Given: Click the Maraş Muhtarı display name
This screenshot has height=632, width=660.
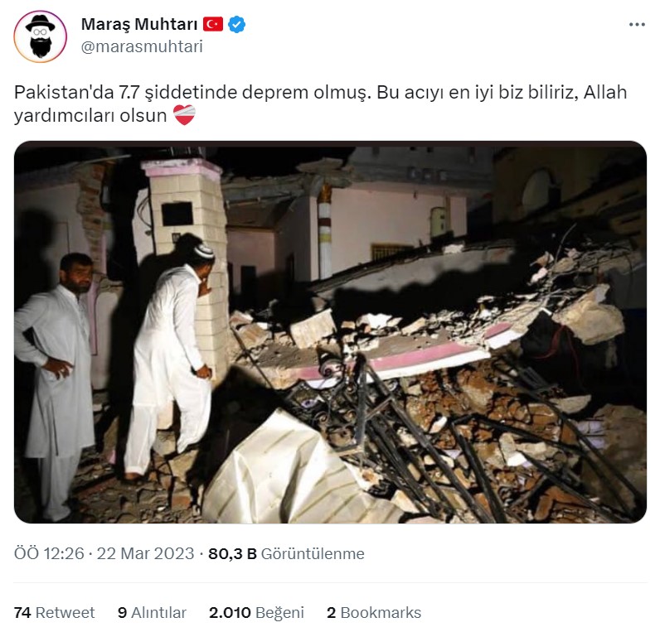Looking at the screenshot, I should [x=139, y=24].
